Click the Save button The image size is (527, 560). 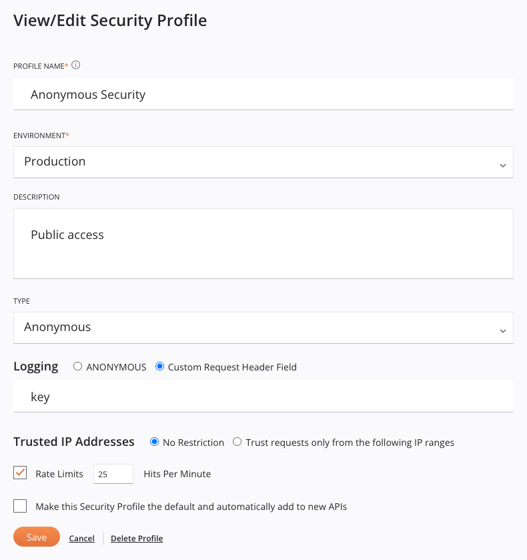pos(37,537)
